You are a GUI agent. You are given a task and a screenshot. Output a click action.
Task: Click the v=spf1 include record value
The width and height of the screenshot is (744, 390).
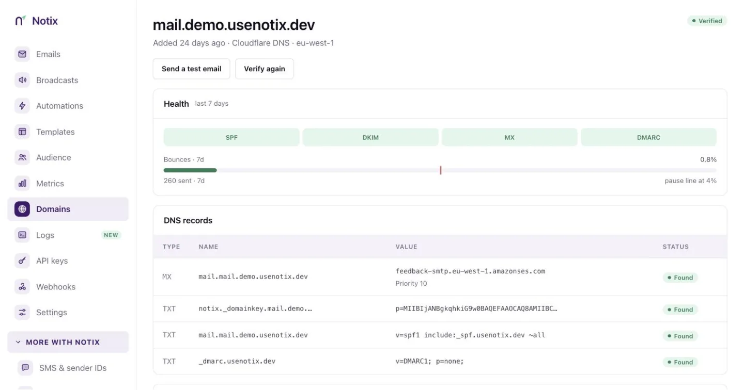pos(470,335)
